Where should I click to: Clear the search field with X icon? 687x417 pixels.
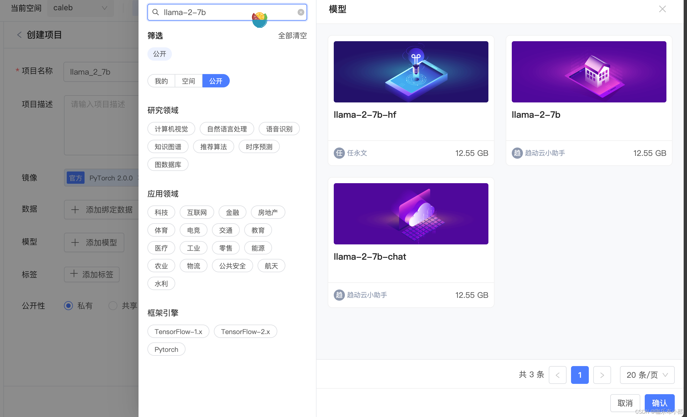(301, 12)
